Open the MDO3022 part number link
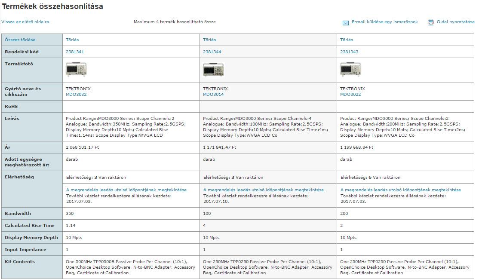 coord(350,95)
